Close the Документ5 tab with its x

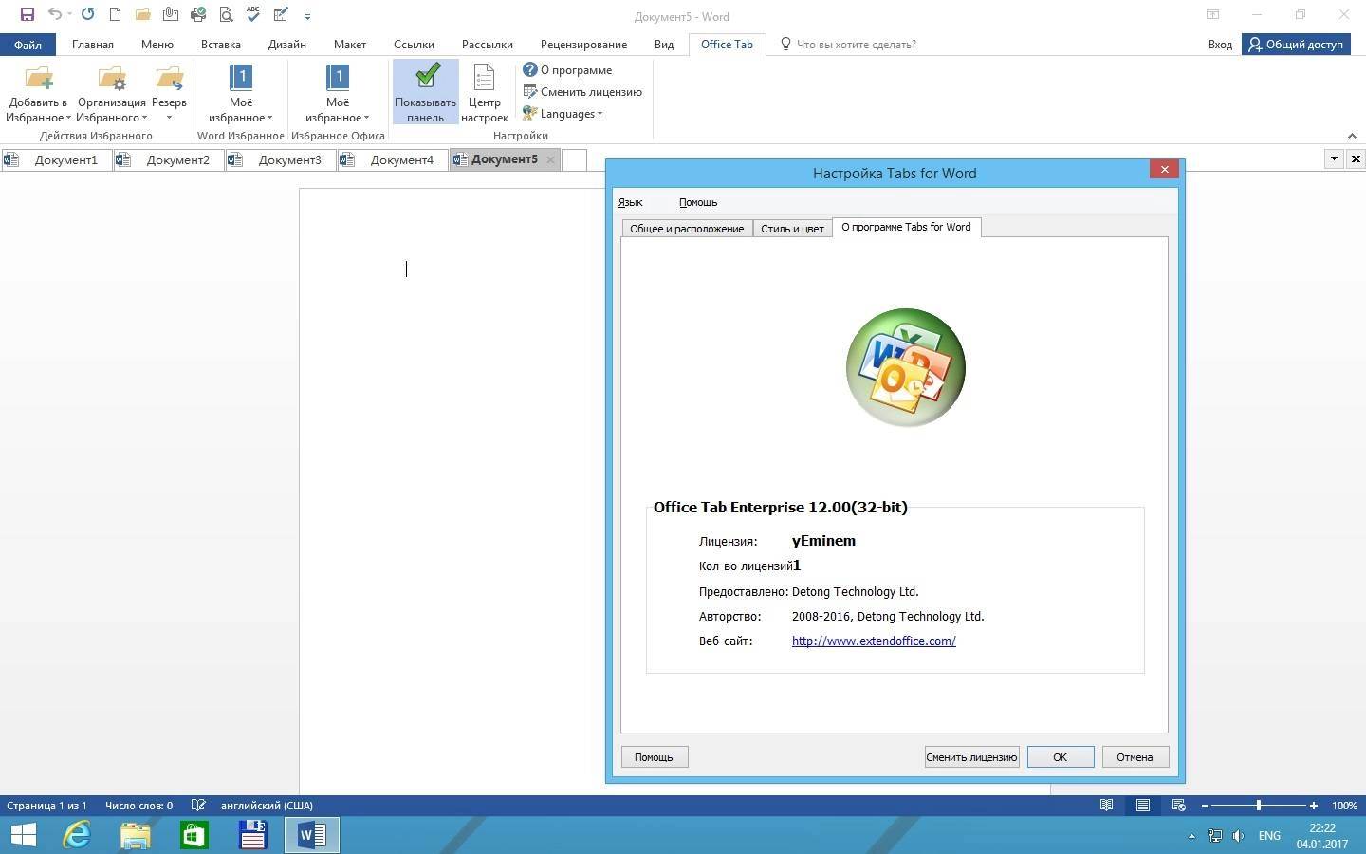coord(550,159)
